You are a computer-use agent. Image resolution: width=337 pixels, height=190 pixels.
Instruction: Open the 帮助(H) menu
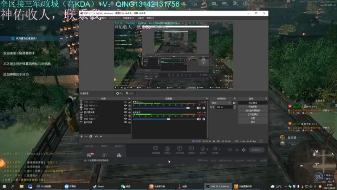[150, 18]
